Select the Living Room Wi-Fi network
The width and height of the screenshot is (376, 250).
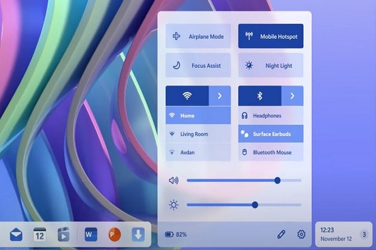[198, 134]
